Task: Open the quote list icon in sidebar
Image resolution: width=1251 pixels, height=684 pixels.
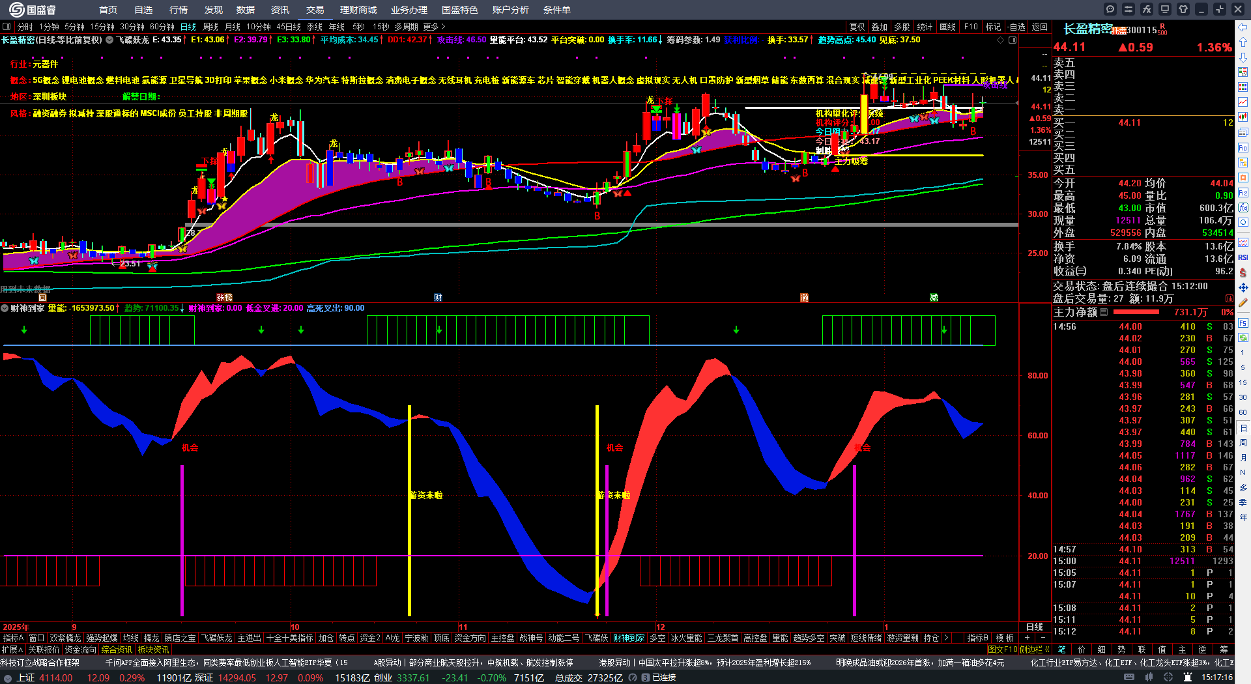Action: click(x=1243, y=72)
